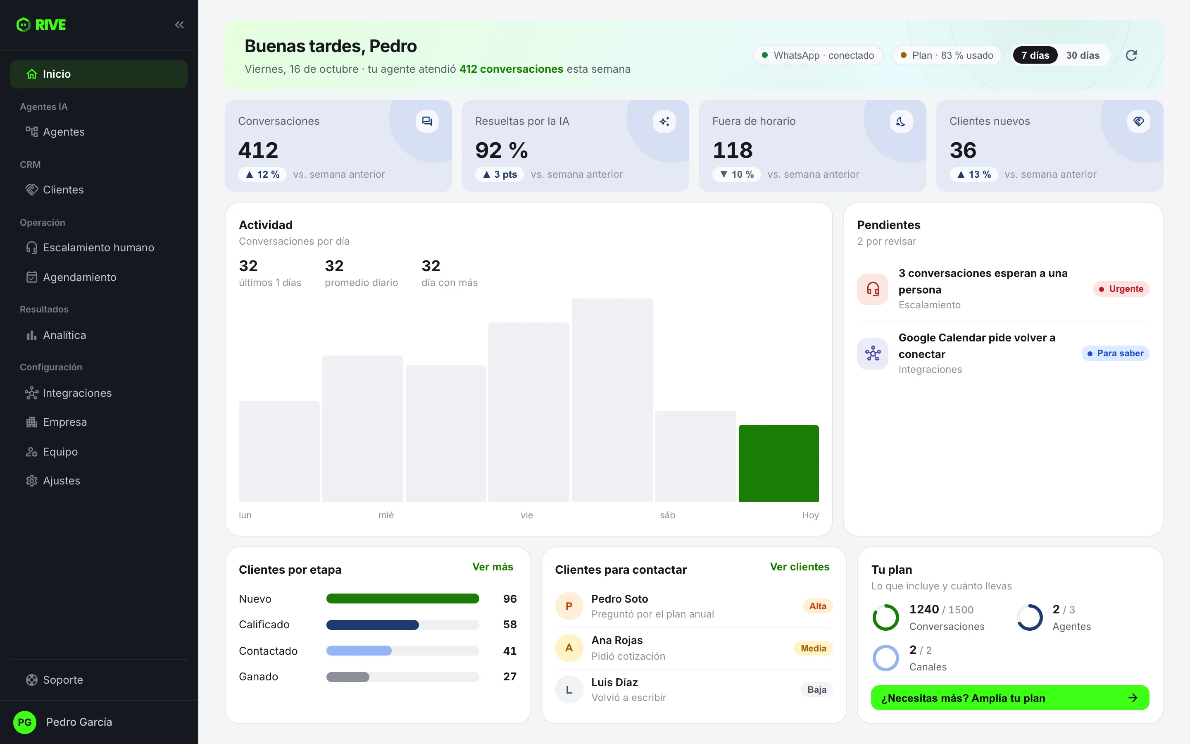Click the WhatsApp conectado status pill
This screenshot has height=744, width=1190.
pyautogui.click(x=818, y=55)
